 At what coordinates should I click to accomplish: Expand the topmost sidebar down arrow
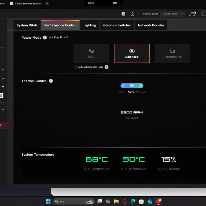point(3,70)
